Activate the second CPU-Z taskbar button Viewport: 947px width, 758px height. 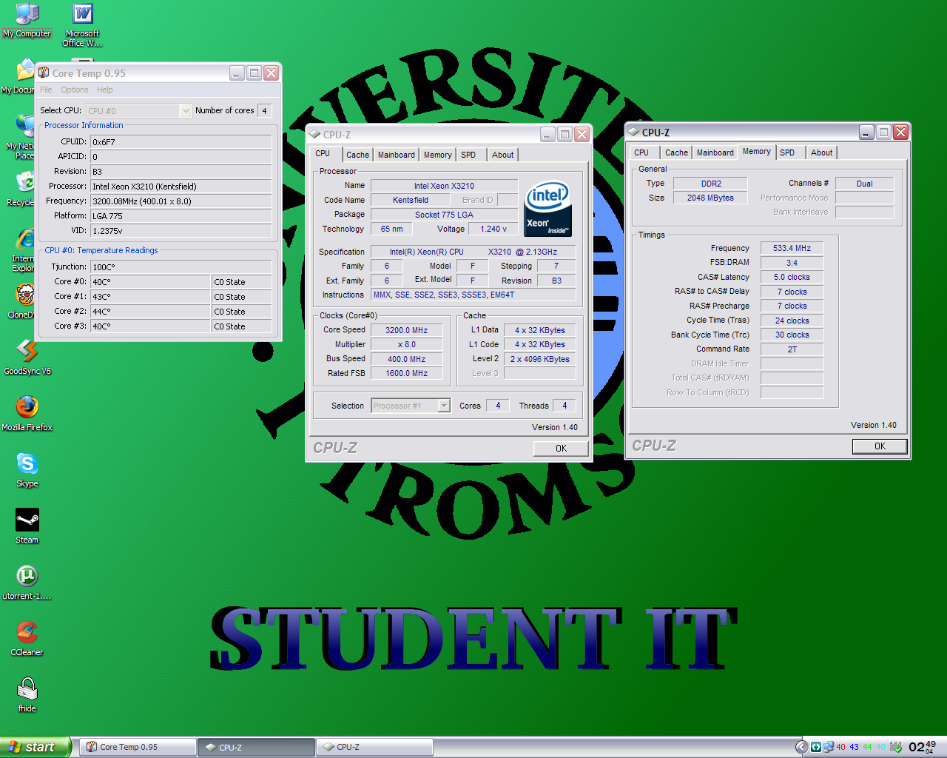pos(374,747)
